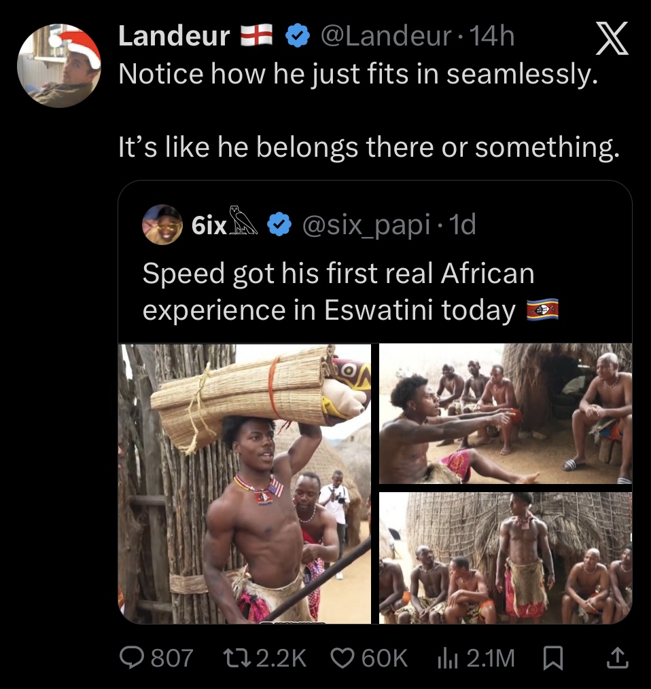Click the Landeur display name
This screenshot has width=651, height=689.
point(174,37)
